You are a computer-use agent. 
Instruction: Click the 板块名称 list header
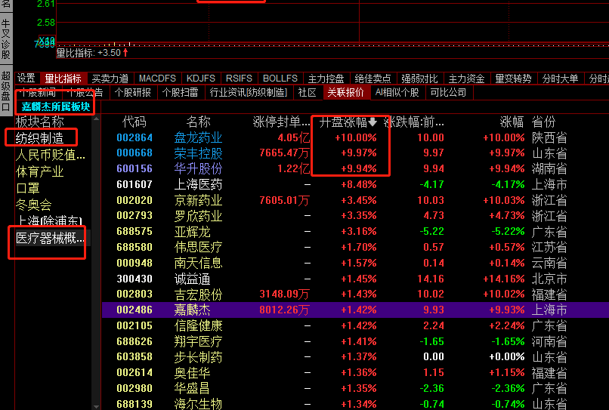point(39,122)
